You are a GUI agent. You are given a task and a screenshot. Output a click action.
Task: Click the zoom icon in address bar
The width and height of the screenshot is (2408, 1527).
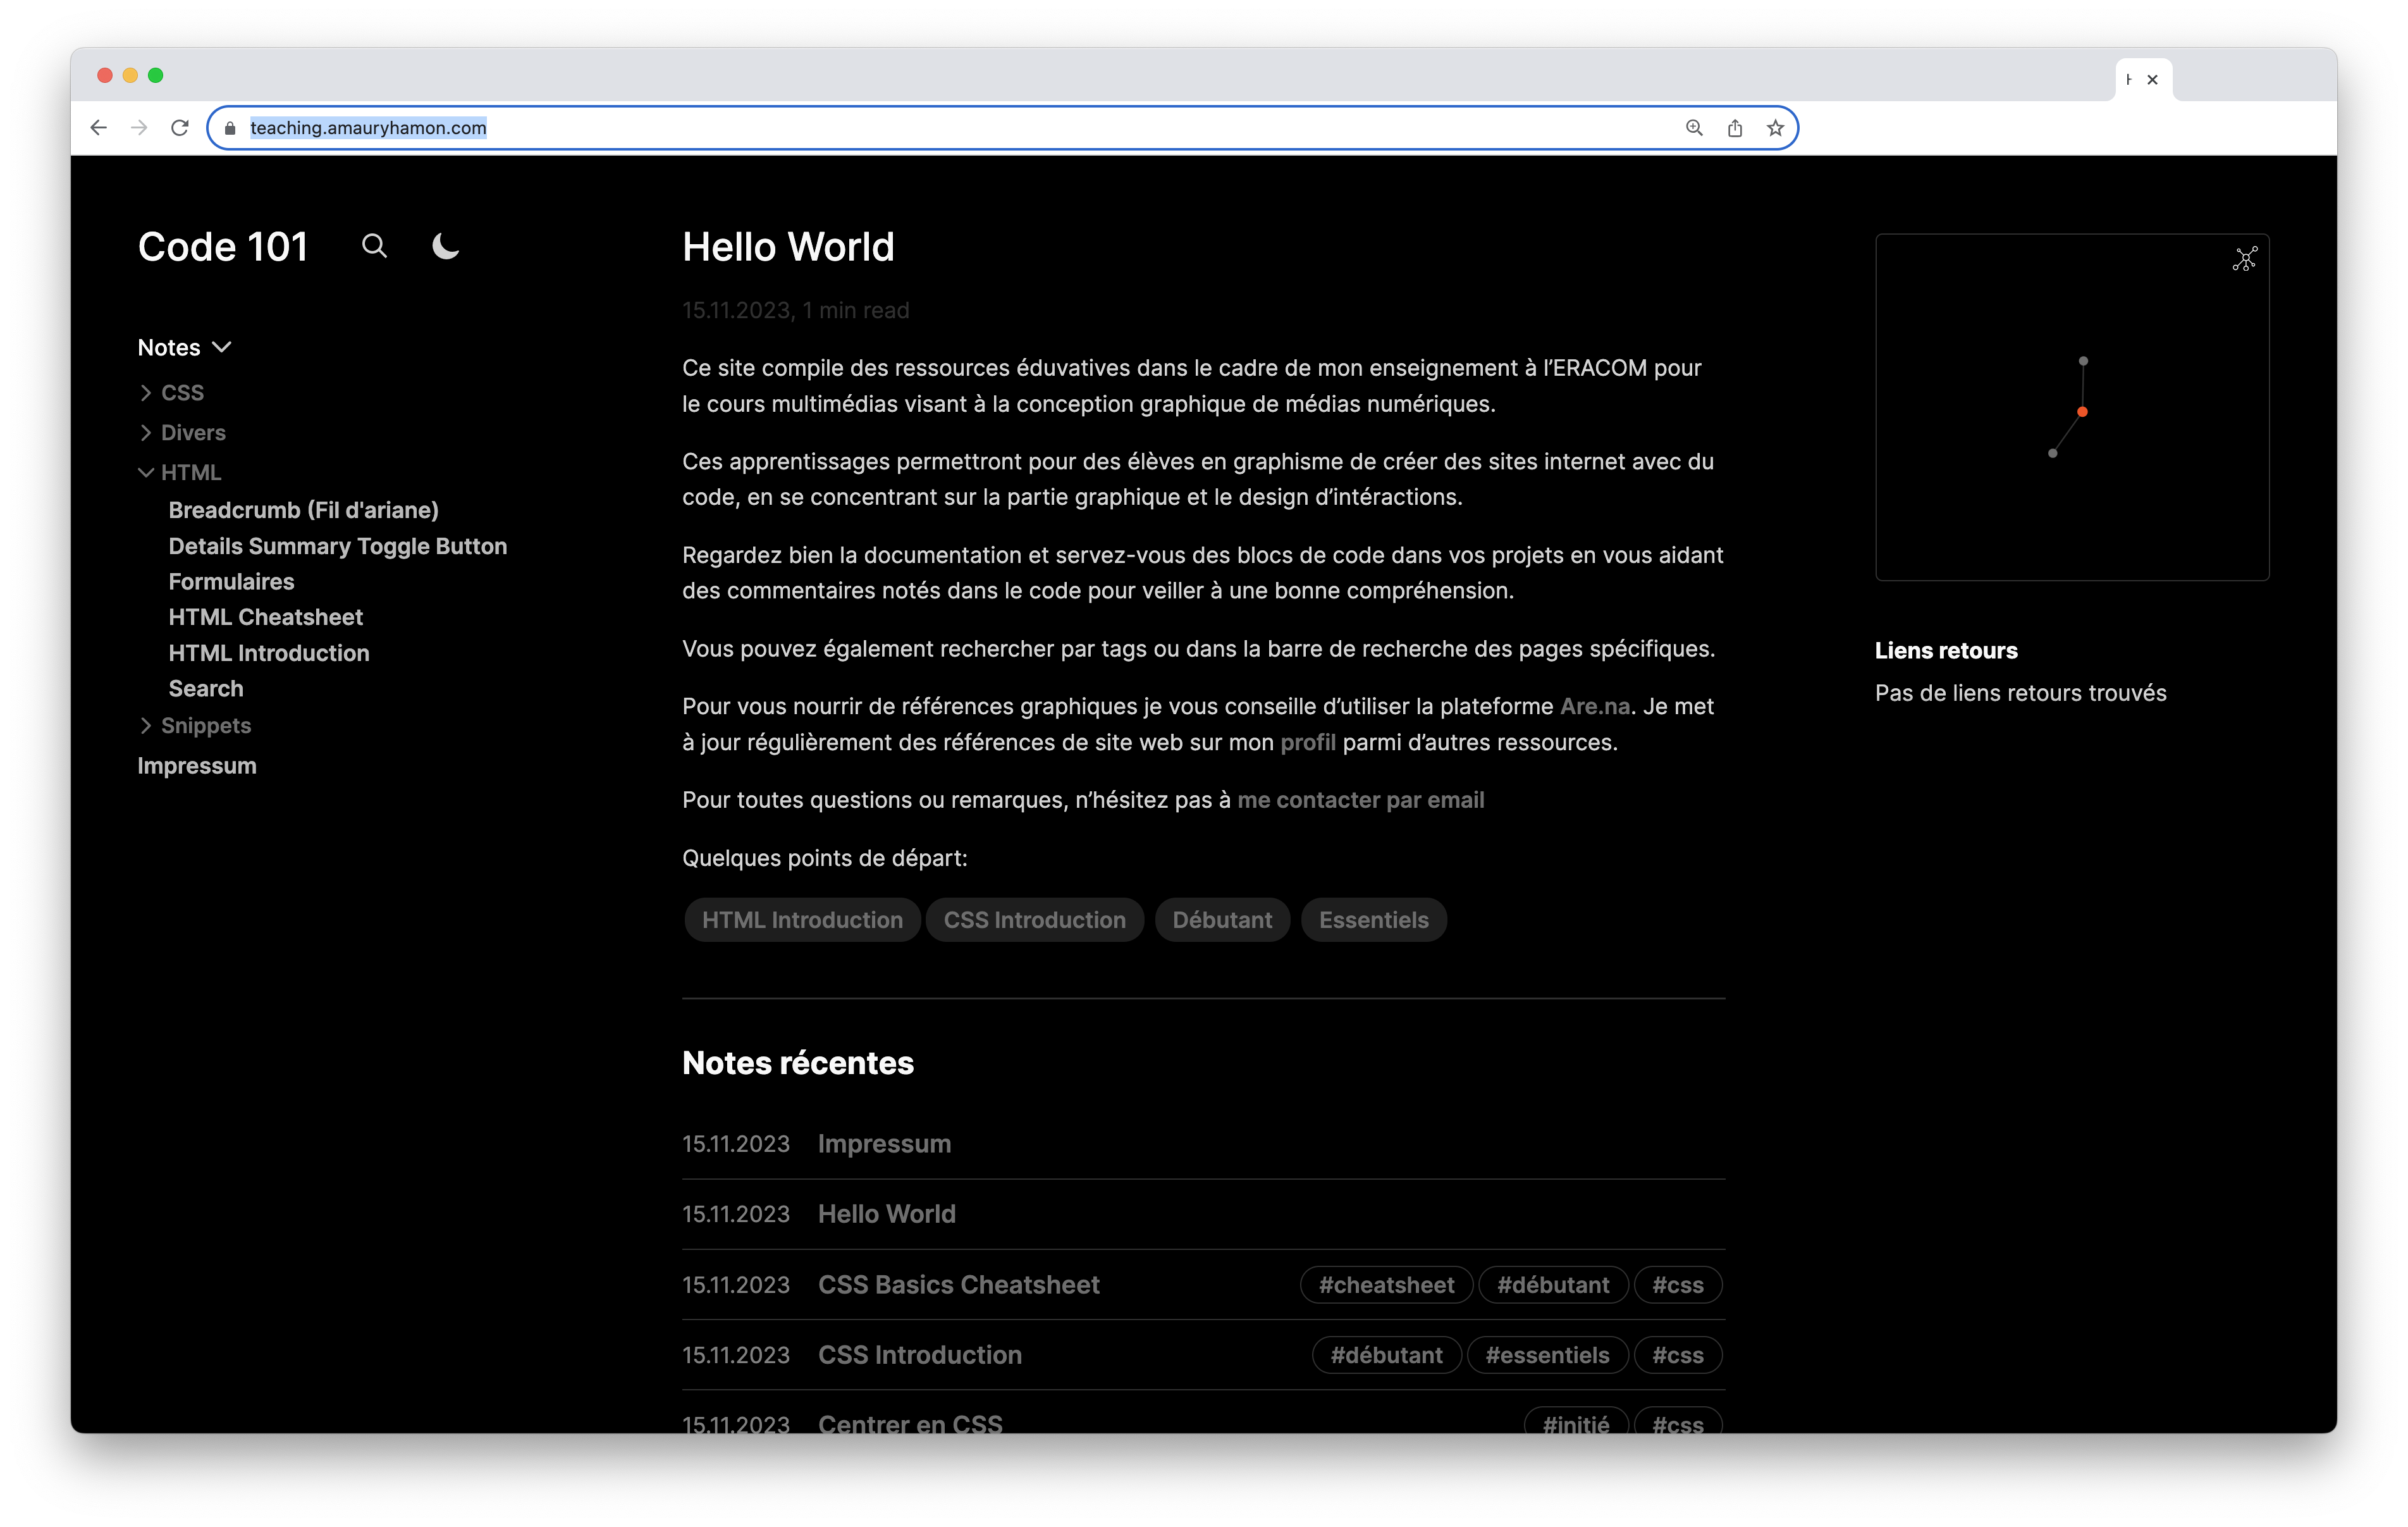pyautogui.click(x=1694, y=128)
